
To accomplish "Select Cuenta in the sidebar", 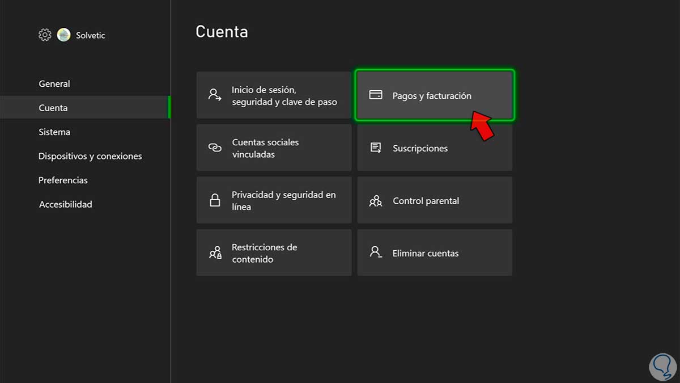I will pyautogui.click(x=53, y=108).
